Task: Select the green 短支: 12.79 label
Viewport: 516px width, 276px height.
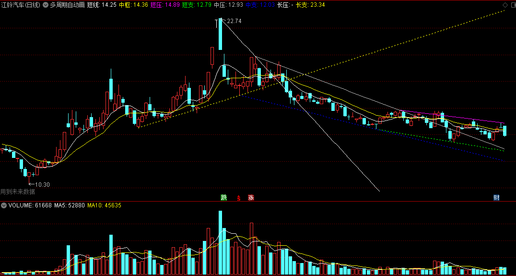Action: (x=197, y=5)
